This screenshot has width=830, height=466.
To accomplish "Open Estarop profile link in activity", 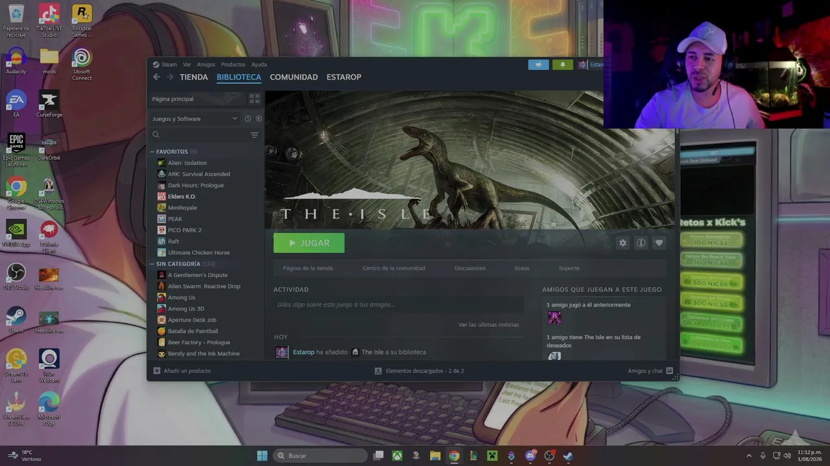I will 303,352.
